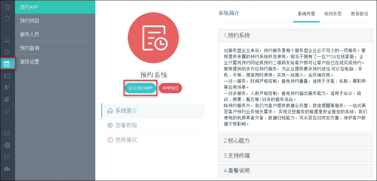Click the 设计预约APP button
Viewport: 377px width, 181px height.
click(140, 88)
